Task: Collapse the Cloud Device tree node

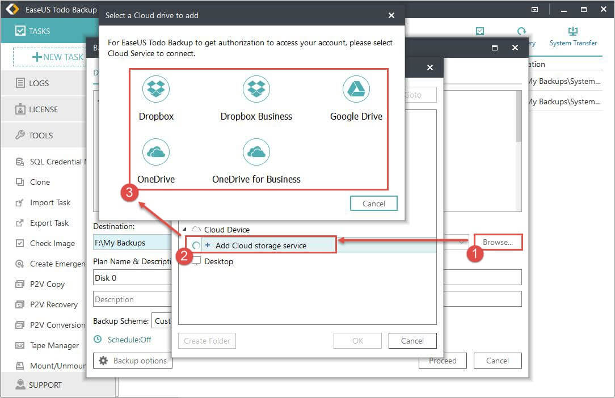Action: pos(184,229)
